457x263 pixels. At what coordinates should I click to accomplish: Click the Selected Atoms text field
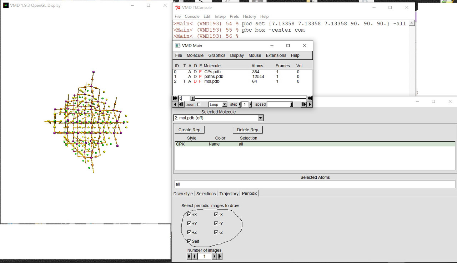[315, 184]
